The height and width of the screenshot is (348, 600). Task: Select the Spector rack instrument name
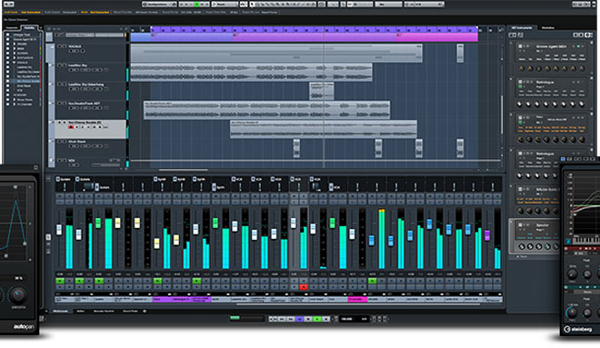click(542, 224)
